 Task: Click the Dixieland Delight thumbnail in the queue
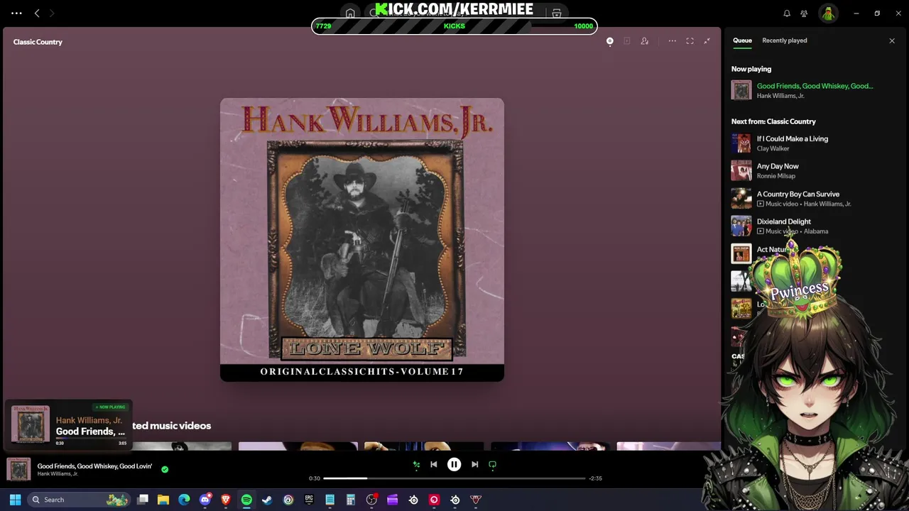click(x=741, y=226)
